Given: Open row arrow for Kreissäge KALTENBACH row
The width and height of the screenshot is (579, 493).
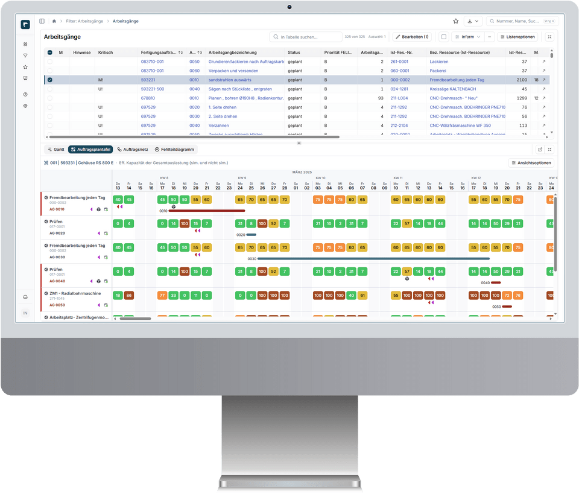Looking at the screenshot, I should (544, 89).
